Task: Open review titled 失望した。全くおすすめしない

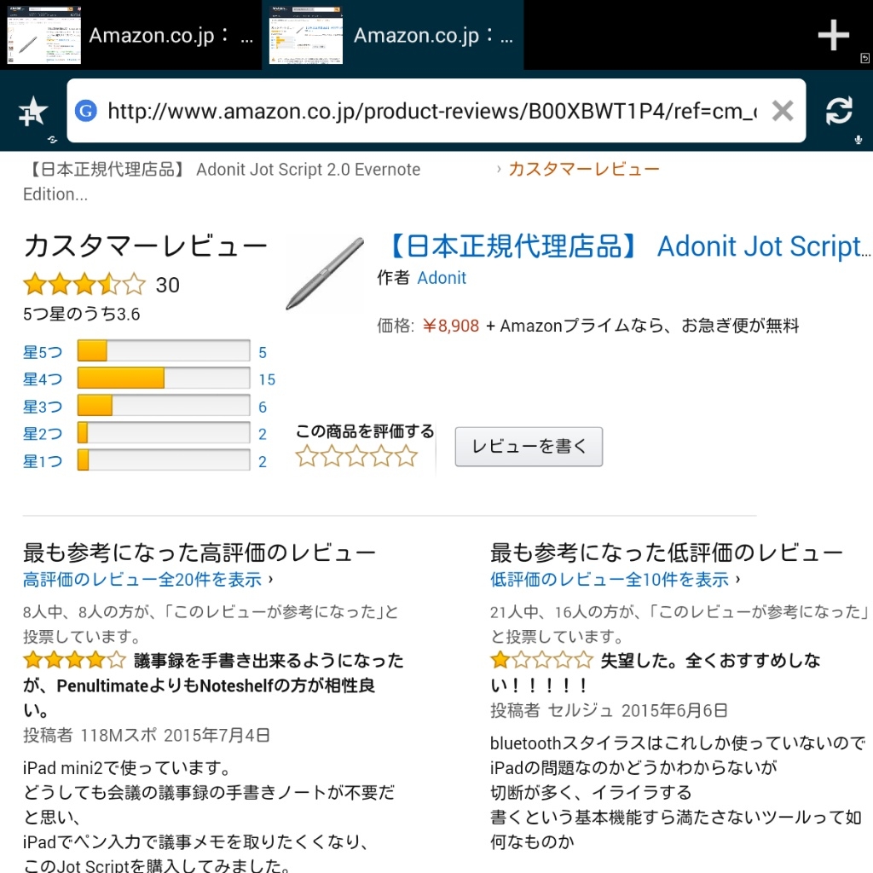Action: point(656,673)
